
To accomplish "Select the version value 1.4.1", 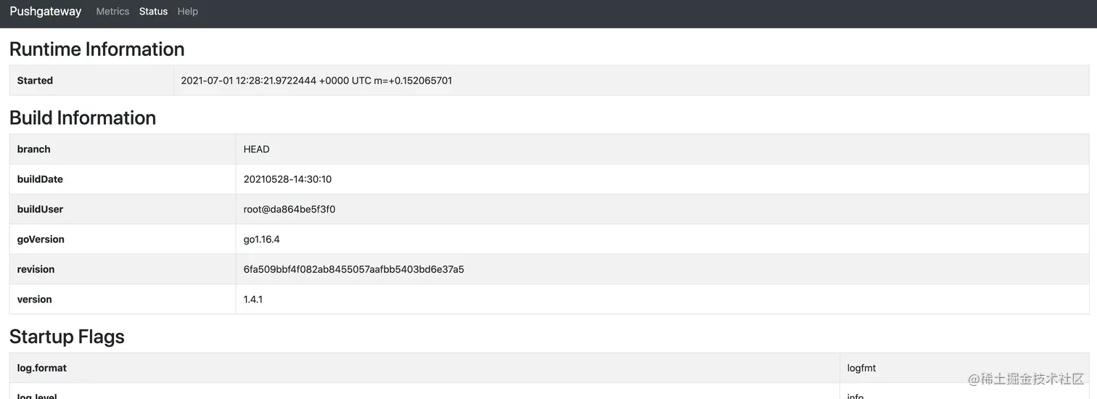I will [x=253, y=300].
